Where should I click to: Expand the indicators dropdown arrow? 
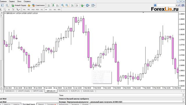pos(84,5)
